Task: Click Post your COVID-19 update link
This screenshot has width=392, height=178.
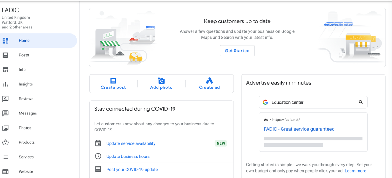Action: (132, 170)
